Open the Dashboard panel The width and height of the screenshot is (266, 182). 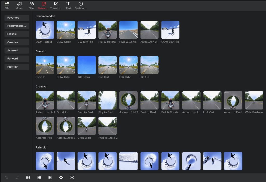point(81,5)
